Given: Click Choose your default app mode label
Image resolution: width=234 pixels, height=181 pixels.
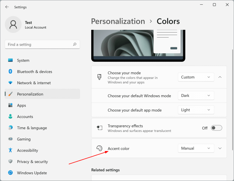Looking at the screenshot, I should tap(135, 110).
